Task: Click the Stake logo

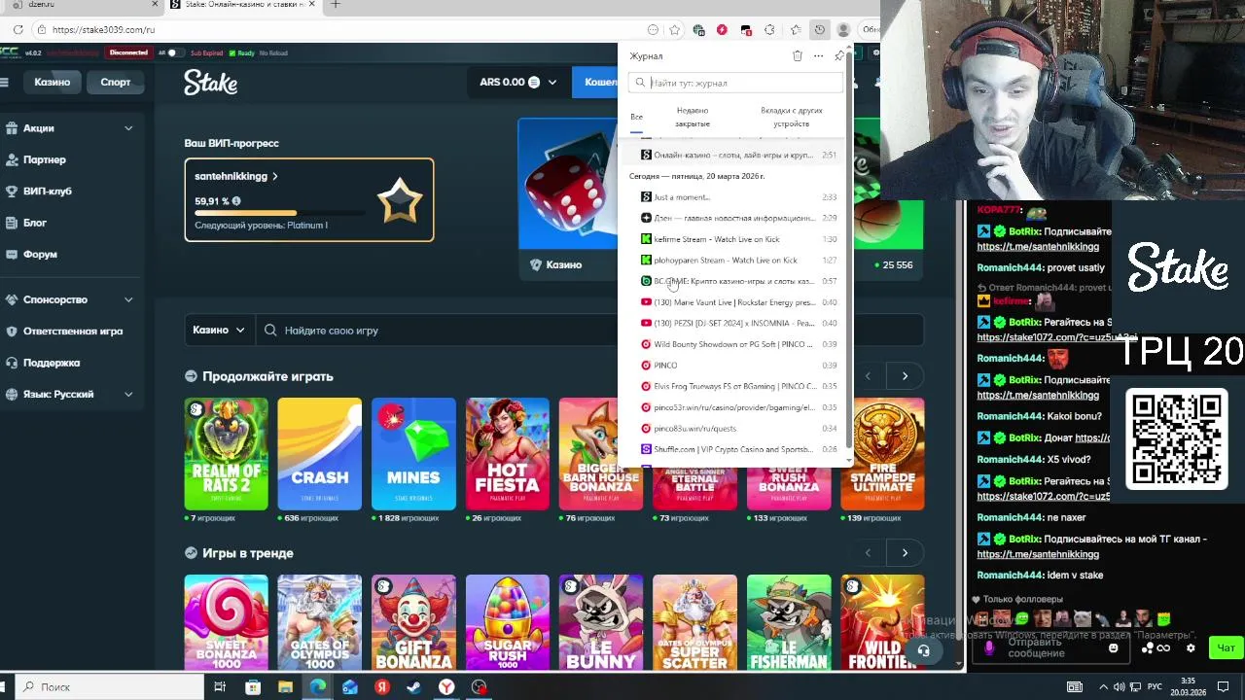Action: coord(210,84)
